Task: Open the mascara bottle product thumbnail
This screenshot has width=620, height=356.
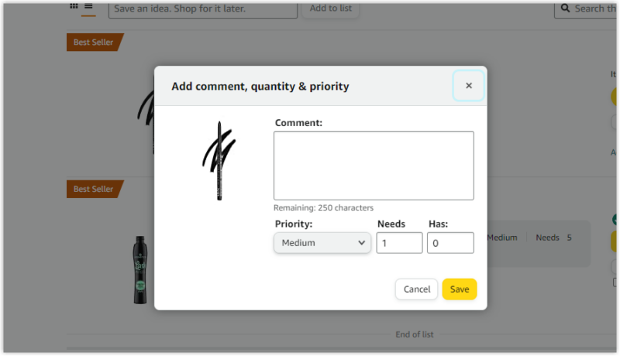Action: (139, 269)
